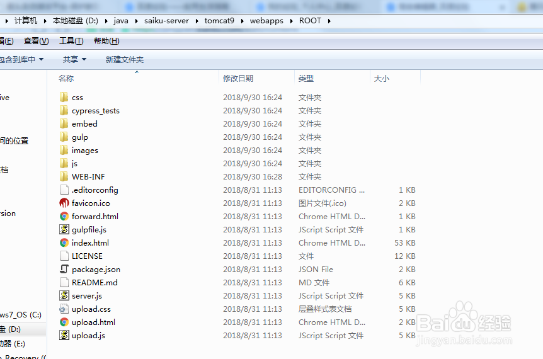This screenshot has width=543, height=359.
Task: Select the (E:) drive in navigation pane
Action: [x=13, y=344]
